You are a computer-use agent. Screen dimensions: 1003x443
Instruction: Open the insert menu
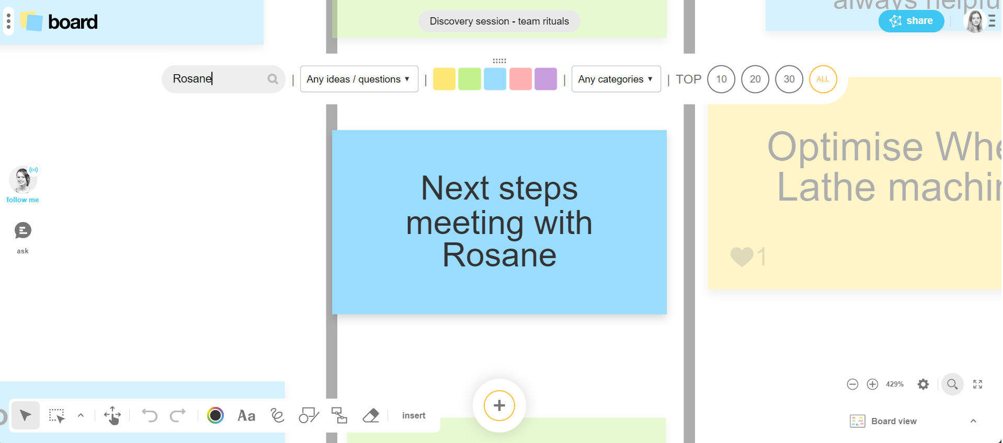pos(414,416)
